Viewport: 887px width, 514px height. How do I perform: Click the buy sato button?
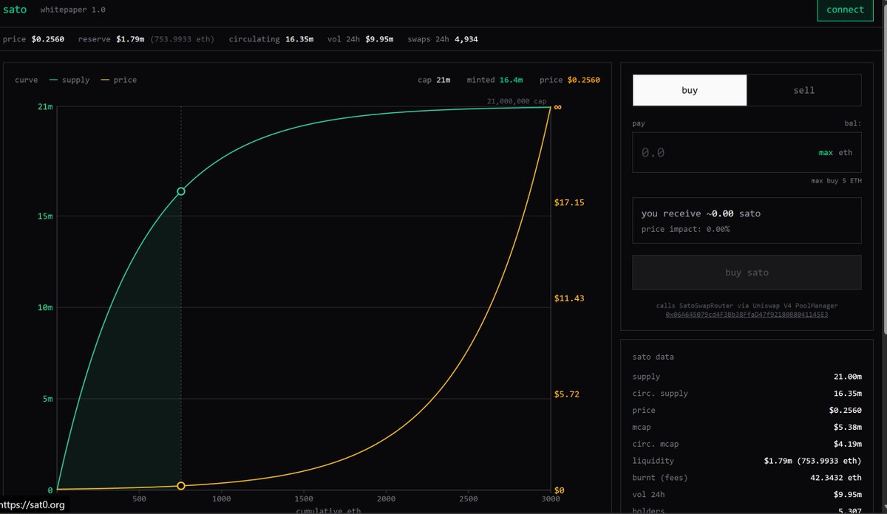[747, 273]
